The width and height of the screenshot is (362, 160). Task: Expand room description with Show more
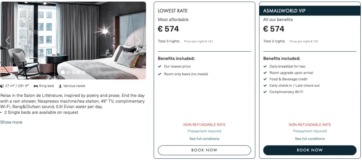coord(11,122)
